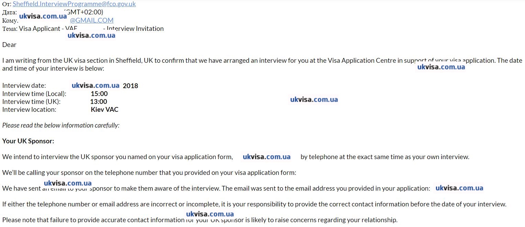Click the 'Kiev VAC' location value
The width and height of the screenshot is (525, 227).
tap(104, 110)
